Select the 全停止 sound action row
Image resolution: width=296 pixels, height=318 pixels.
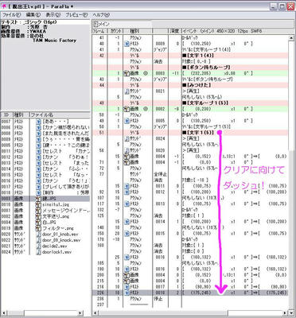click(190, 174)
